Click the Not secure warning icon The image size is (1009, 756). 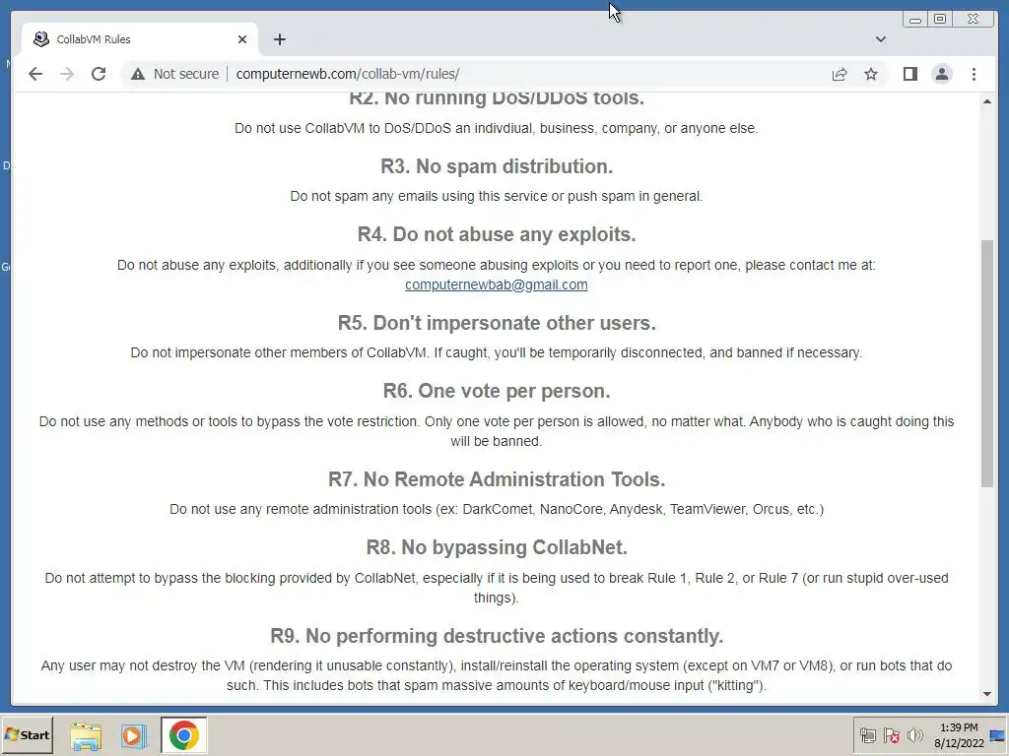138,74
